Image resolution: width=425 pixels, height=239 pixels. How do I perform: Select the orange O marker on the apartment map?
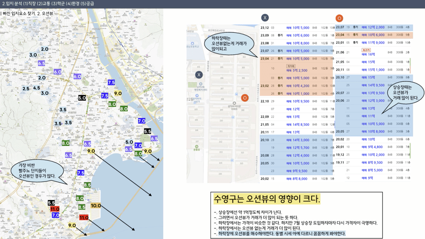coord(244,97)
